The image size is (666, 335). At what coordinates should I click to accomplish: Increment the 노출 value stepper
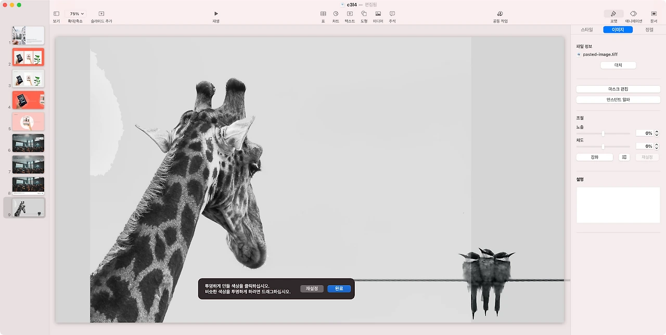pyautogui.click(x=657, y=132)
